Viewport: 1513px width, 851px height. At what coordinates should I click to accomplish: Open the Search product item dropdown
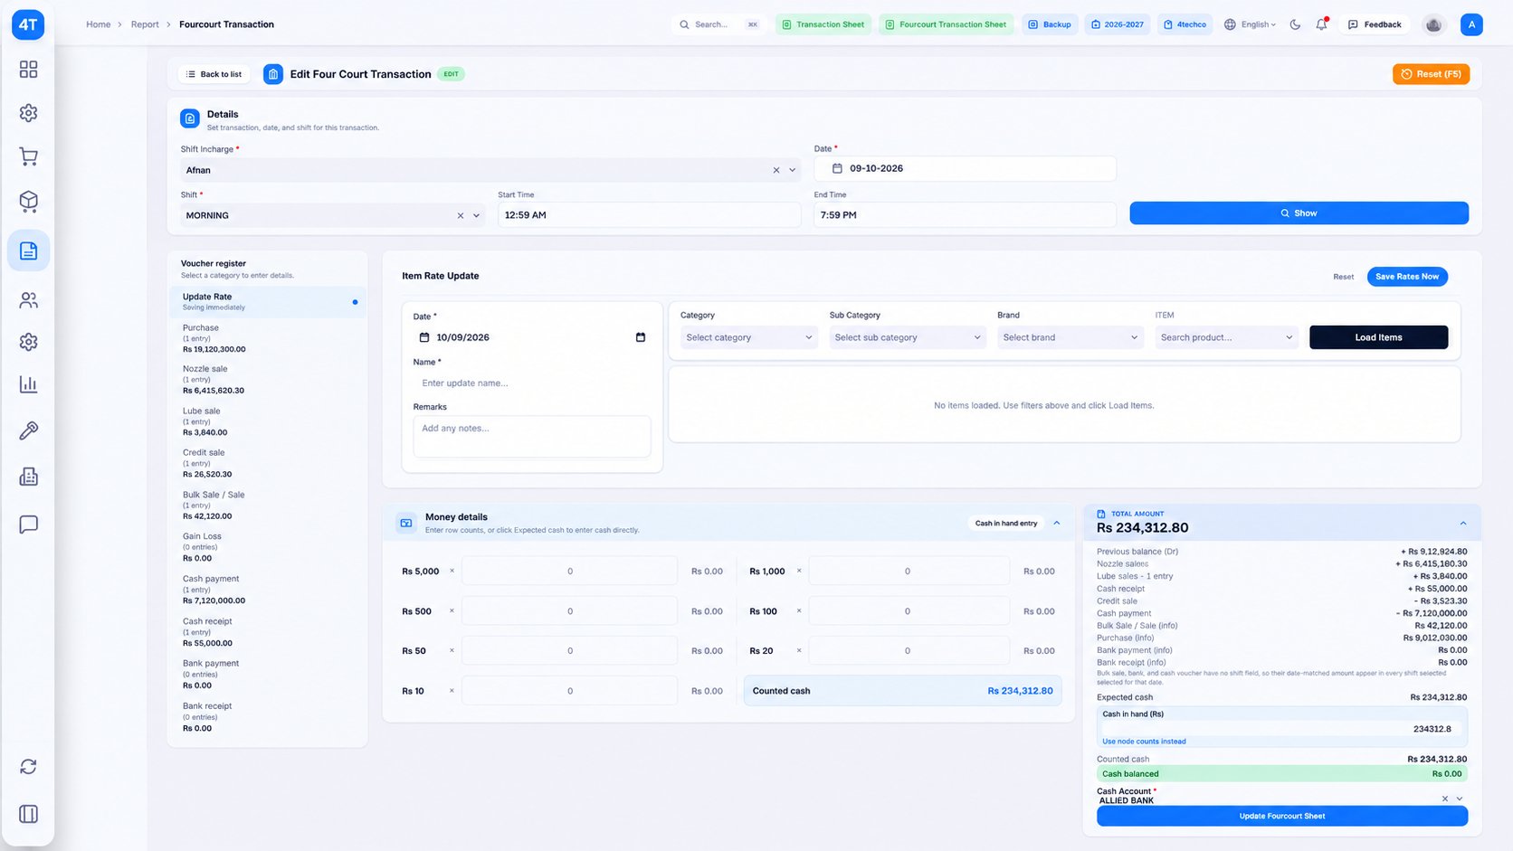(x=1227, y=337)
